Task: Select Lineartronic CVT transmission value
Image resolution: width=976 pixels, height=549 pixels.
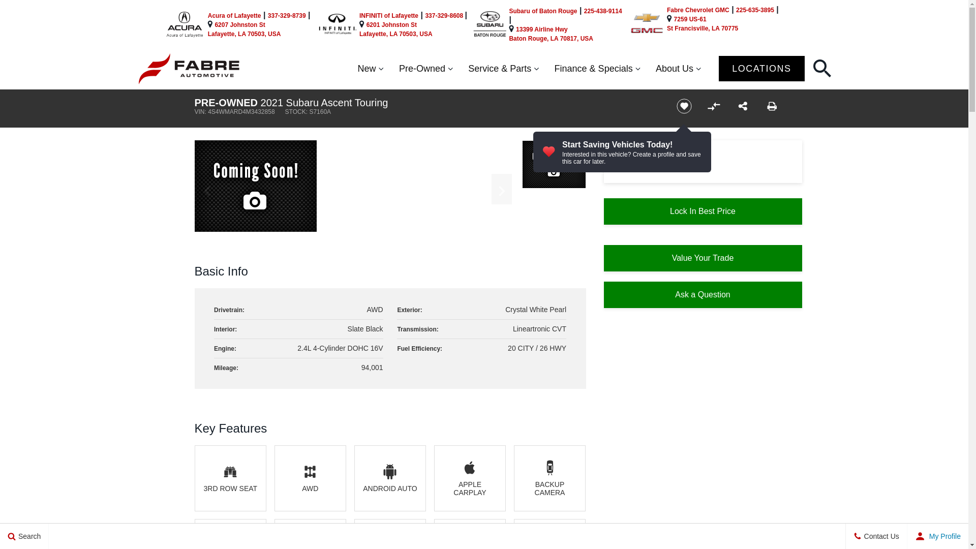Action: click(539, 329)
